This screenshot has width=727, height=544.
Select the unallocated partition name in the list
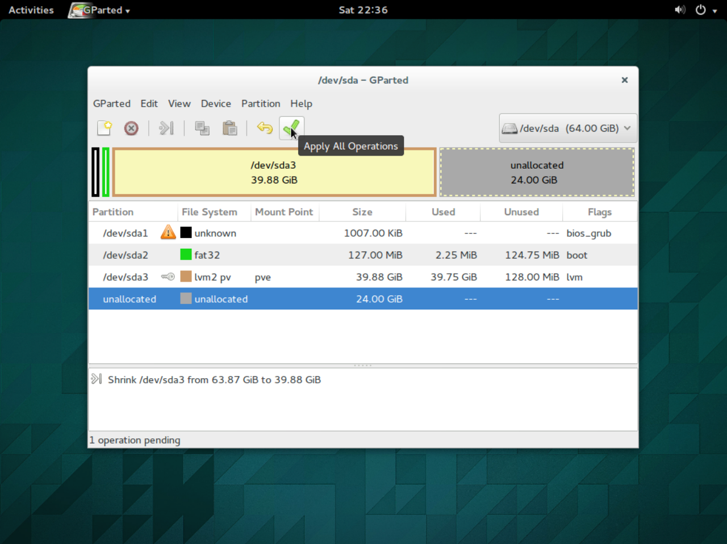(129, 299)
